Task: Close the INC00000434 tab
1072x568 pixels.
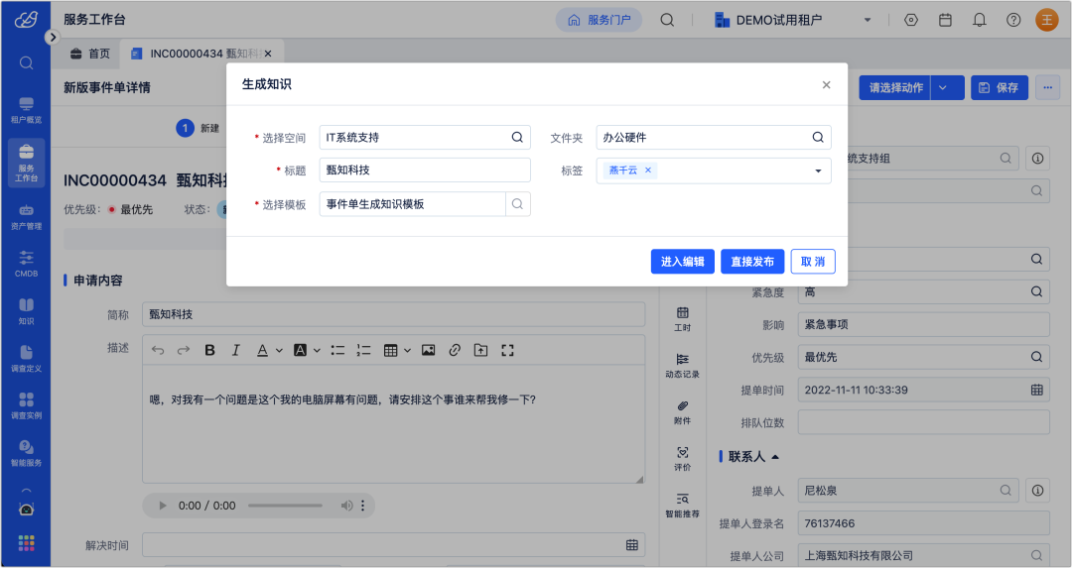Action: point(268,54)
